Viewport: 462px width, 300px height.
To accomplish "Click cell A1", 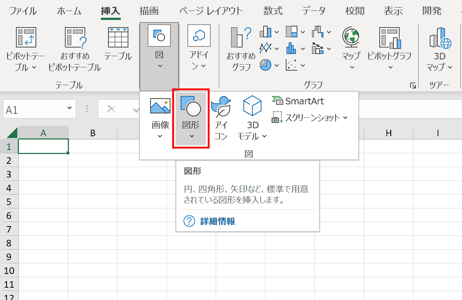I will point(43,146).
